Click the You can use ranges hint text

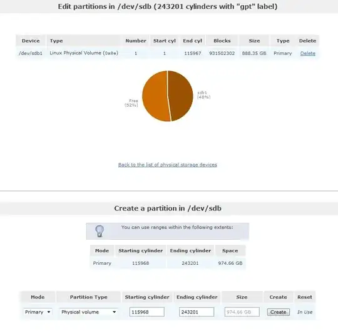click(x=177, y=227)
